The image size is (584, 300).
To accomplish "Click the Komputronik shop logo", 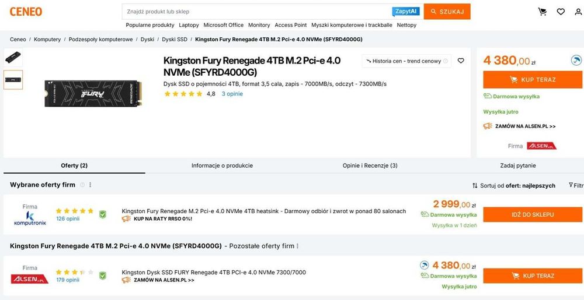I will (x=30, y=218).
